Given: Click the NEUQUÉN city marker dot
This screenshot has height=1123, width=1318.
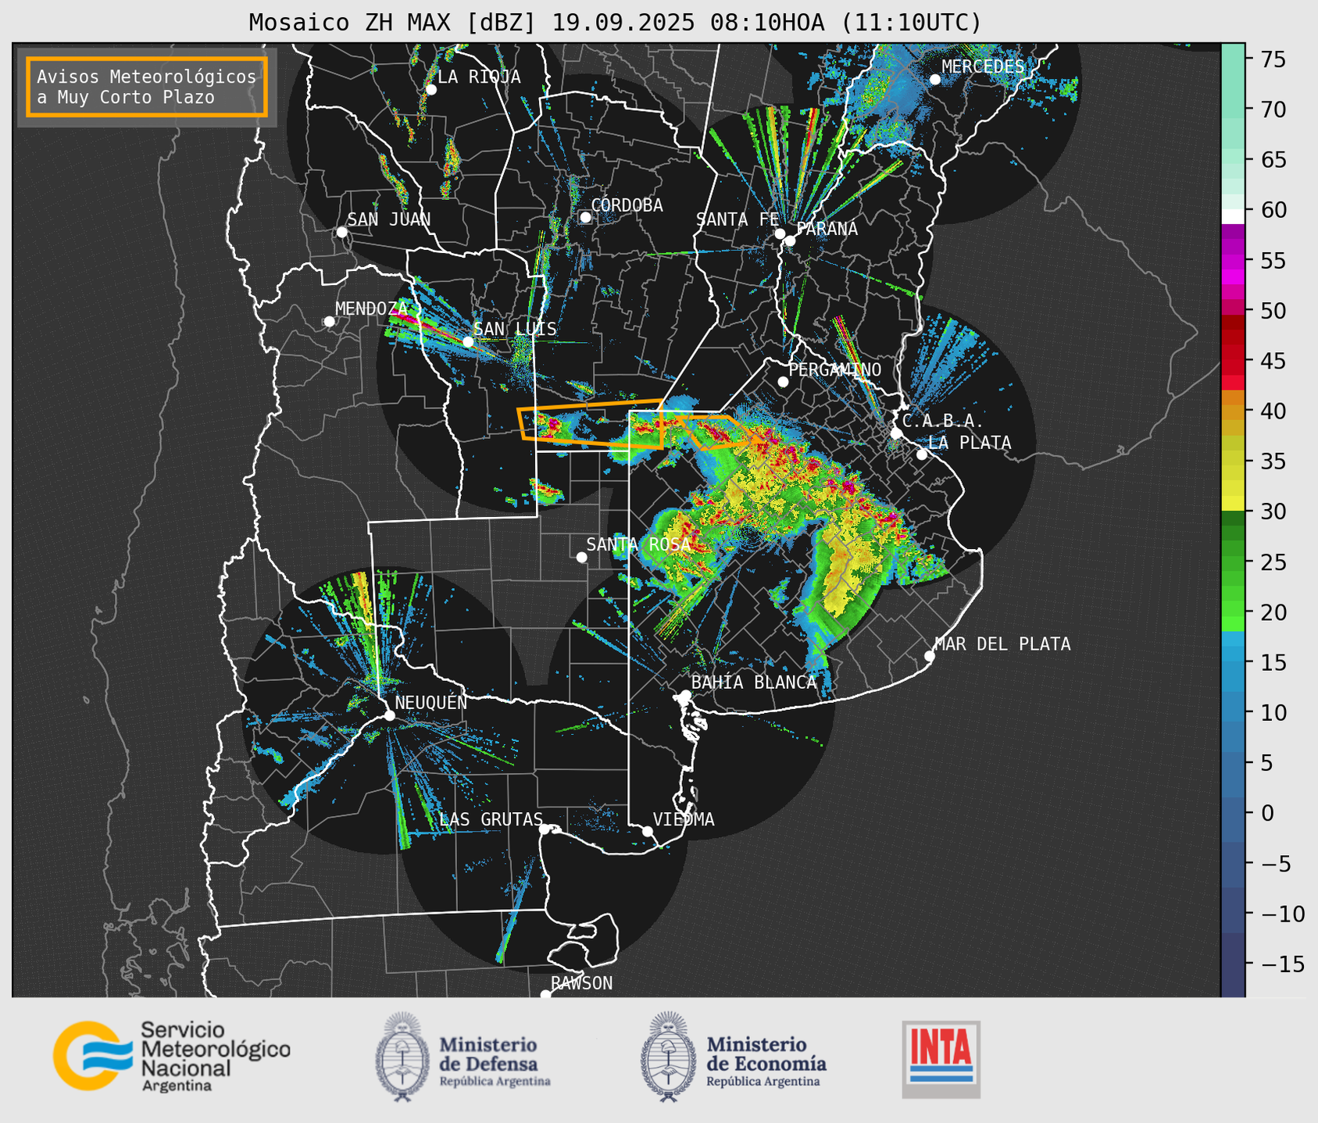Looking at the screenshot, I should pos(389,715).
